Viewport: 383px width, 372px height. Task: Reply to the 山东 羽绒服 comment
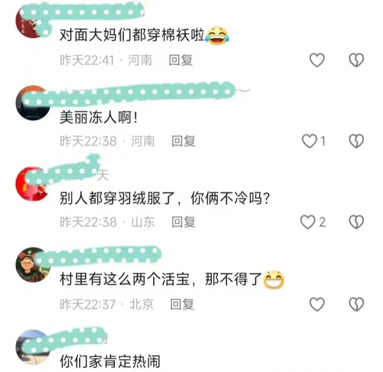183,222
